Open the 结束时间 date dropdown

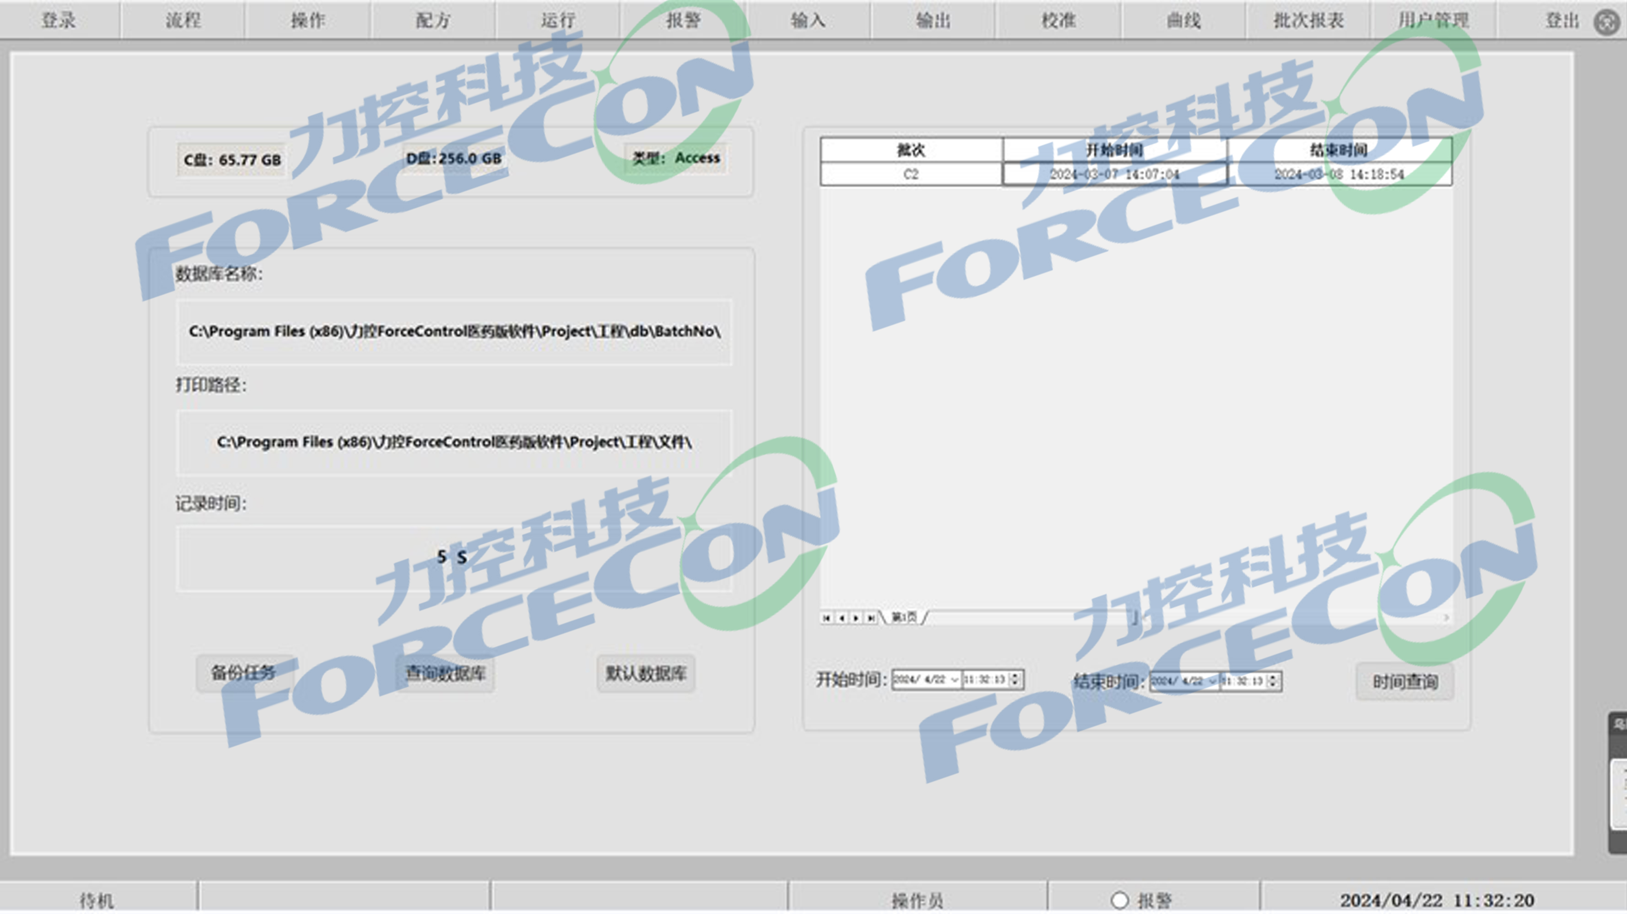(x=1212, y=682)
